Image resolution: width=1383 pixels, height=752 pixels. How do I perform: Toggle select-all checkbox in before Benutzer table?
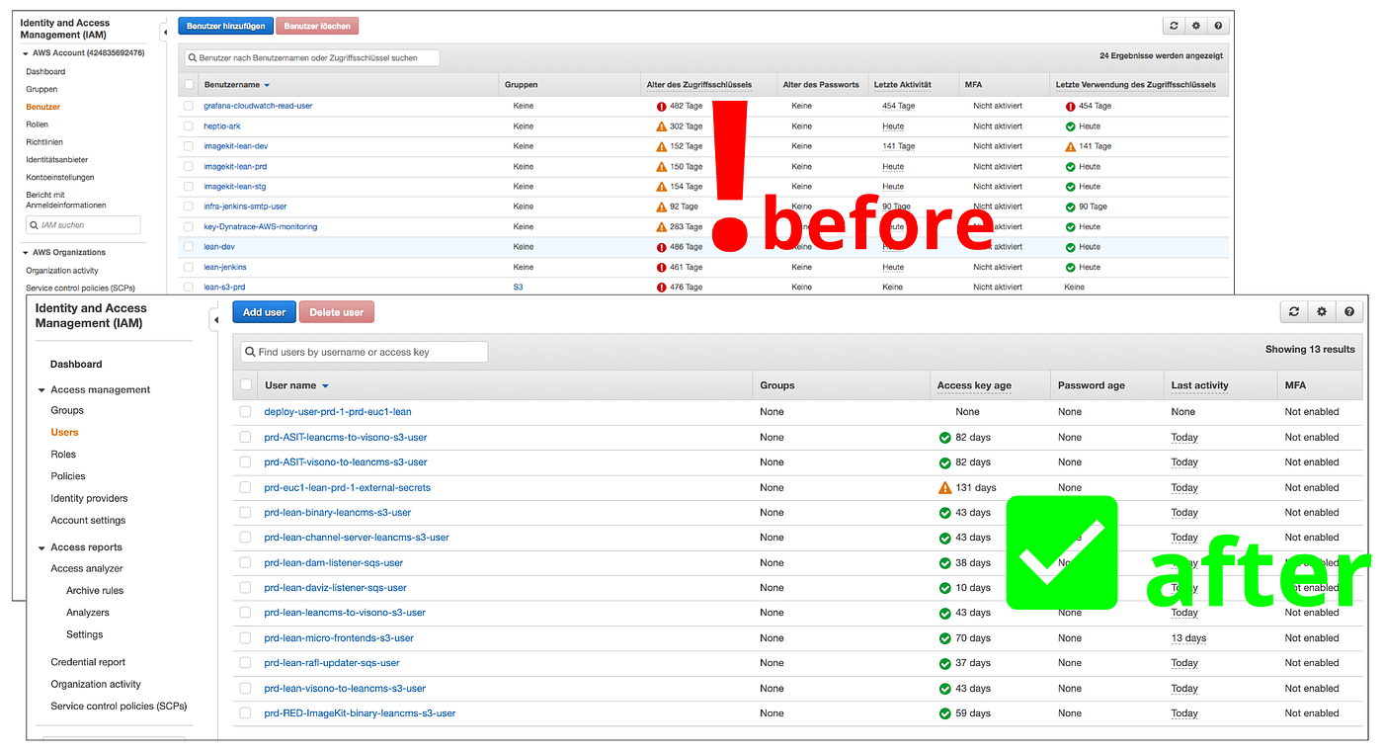pyautogui.click(x=189, y=85)
